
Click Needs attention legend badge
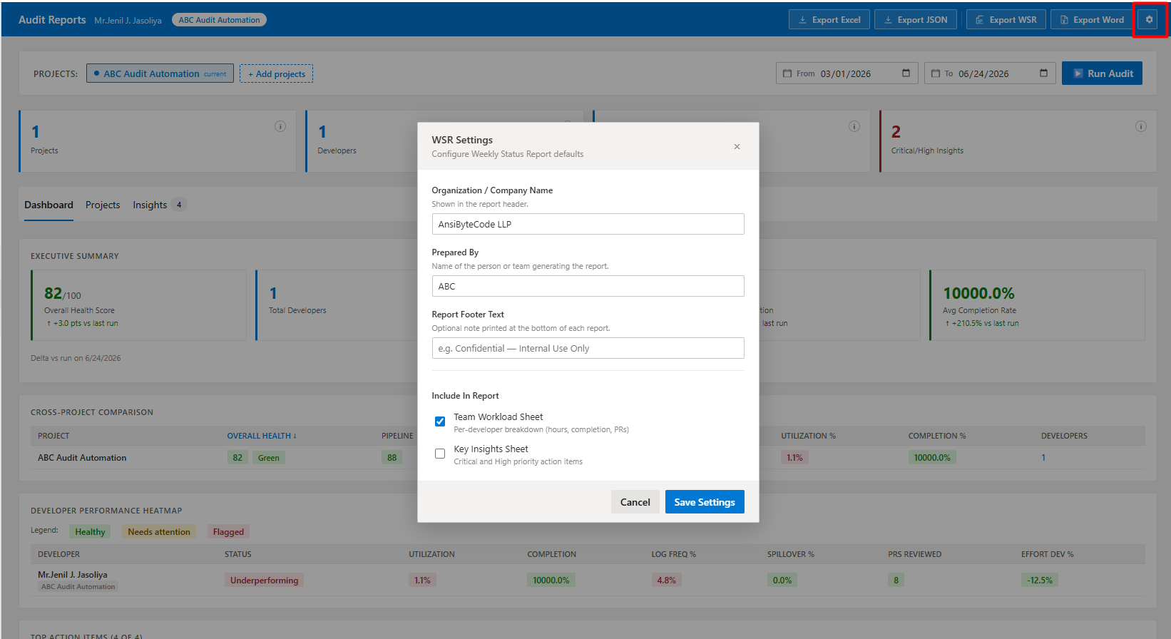pos(159,532)
